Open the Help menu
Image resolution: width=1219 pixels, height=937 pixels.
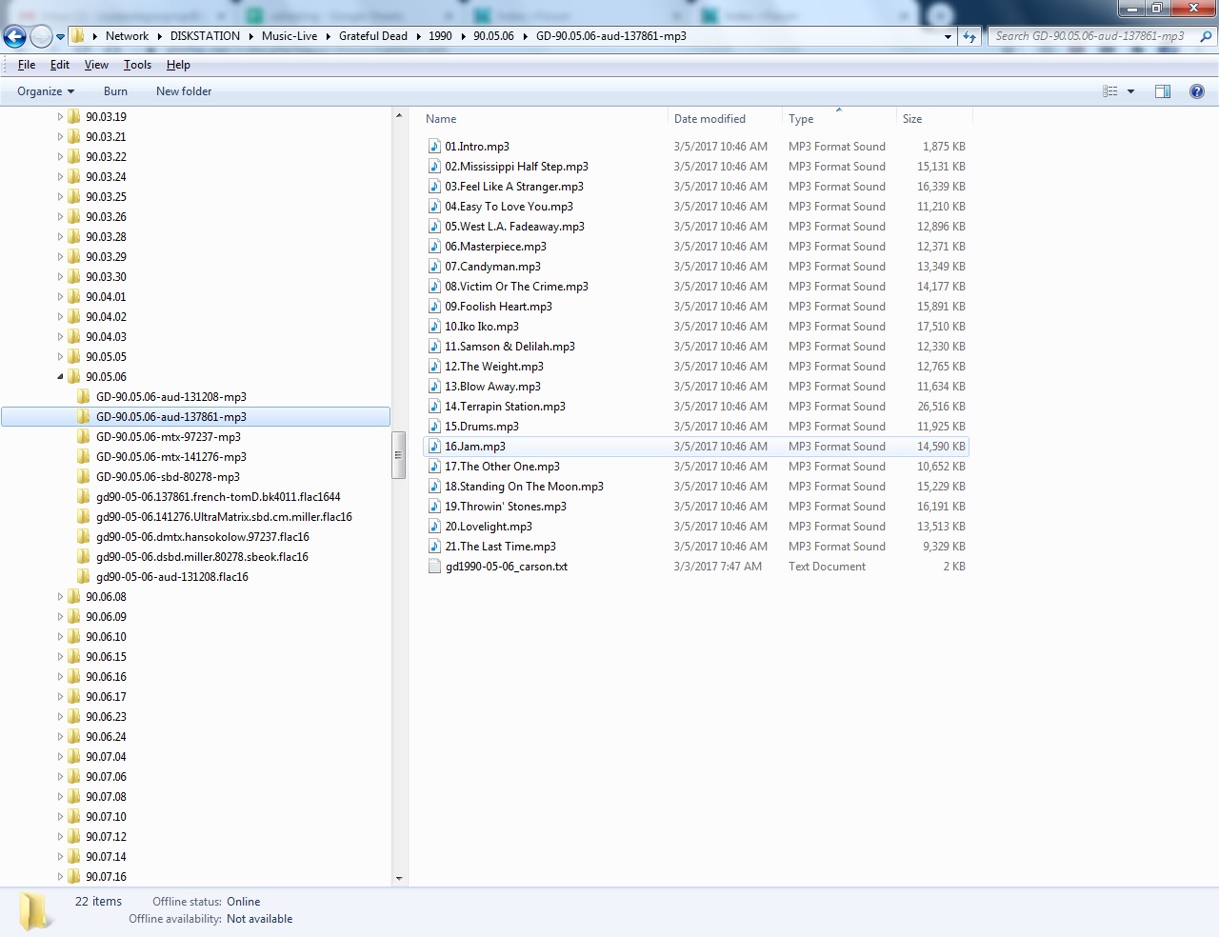pyautogui.click(x=178, y=65)
